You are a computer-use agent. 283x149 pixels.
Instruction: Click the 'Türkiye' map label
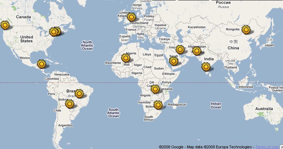(164, 39)
